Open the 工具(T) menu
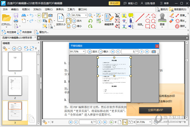 click(71, 9)
